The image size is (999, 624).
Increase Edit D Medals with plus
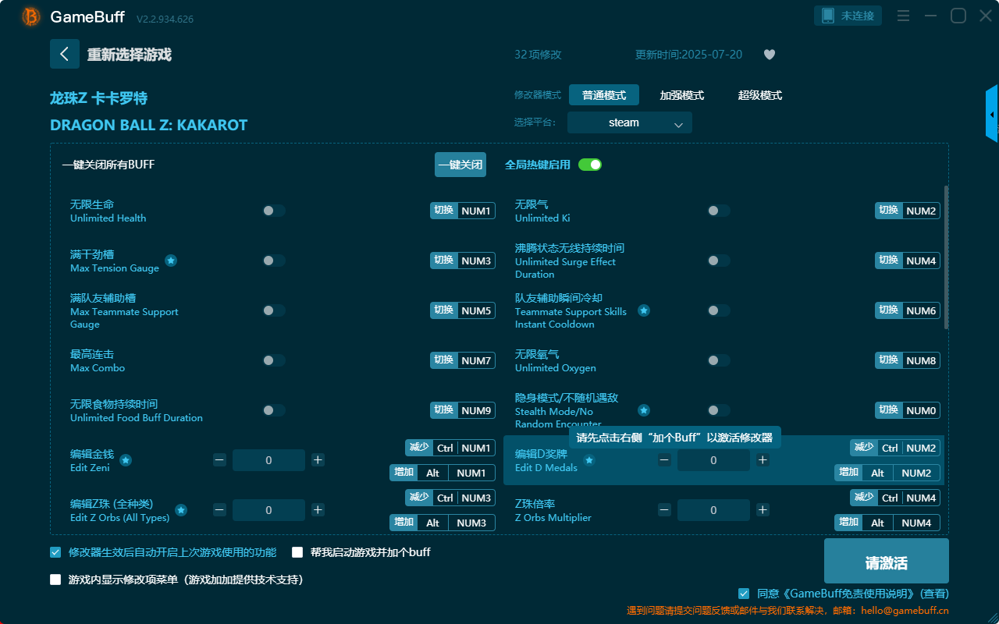tap(763, 460)
